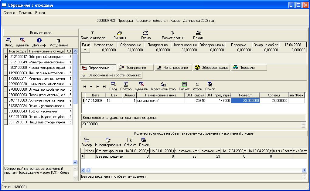Switch to the Обезвреживание tab
This screenshot has width=310, height=191.
[211, 68]
